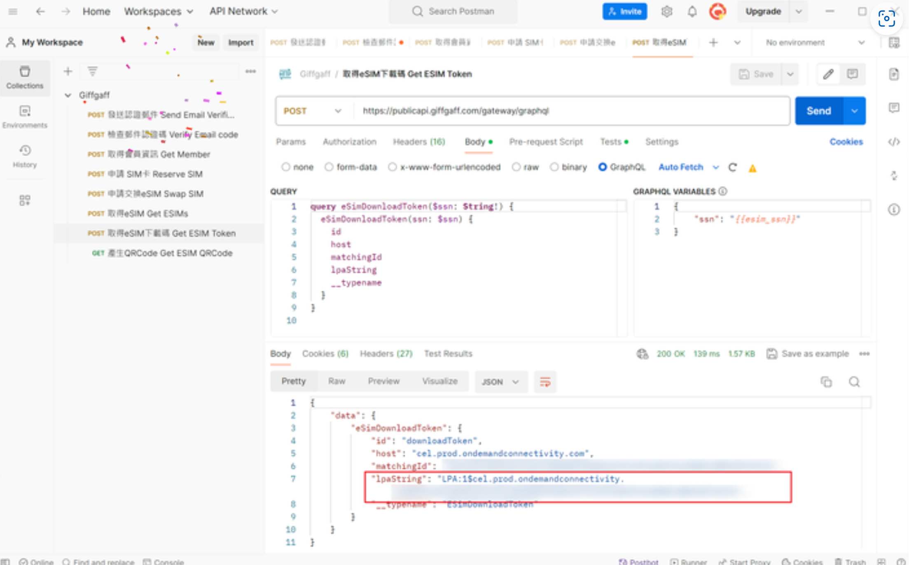Open the Auto Fetch dropdown arrow
Screen dimensions: 909x565
[x=716, y=167]
